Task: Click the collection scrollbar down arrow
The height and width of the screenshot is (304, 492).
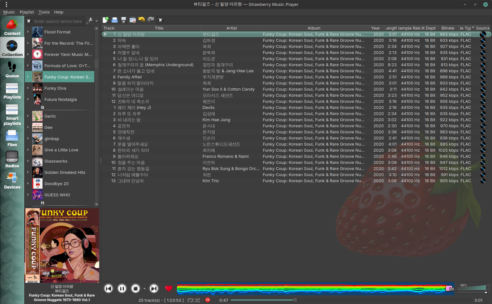Action: (97, 204)
